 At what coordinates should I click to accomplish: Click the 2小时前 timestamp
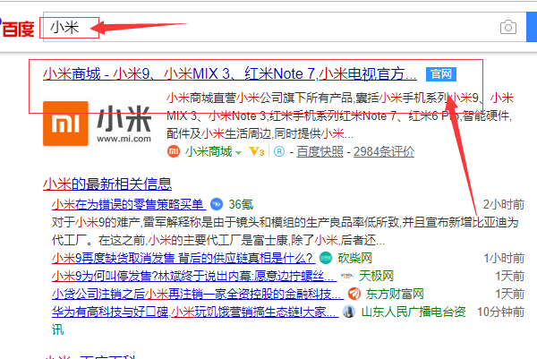pyautogui.click(x=503, y=204)
